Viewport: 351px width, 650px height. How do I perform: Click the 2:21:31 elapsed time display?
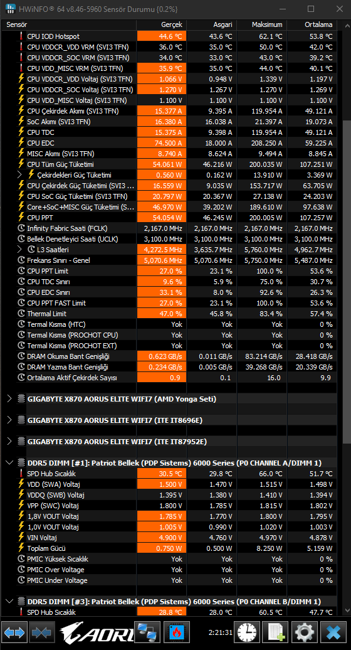click(x=221, y=632)
